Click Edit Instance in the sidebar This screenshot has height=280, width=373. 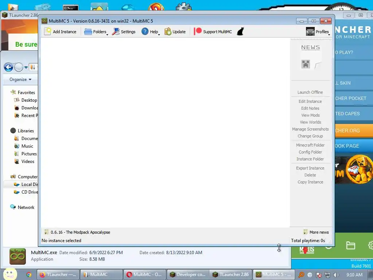pyautogui.click(x=310, y=101)
